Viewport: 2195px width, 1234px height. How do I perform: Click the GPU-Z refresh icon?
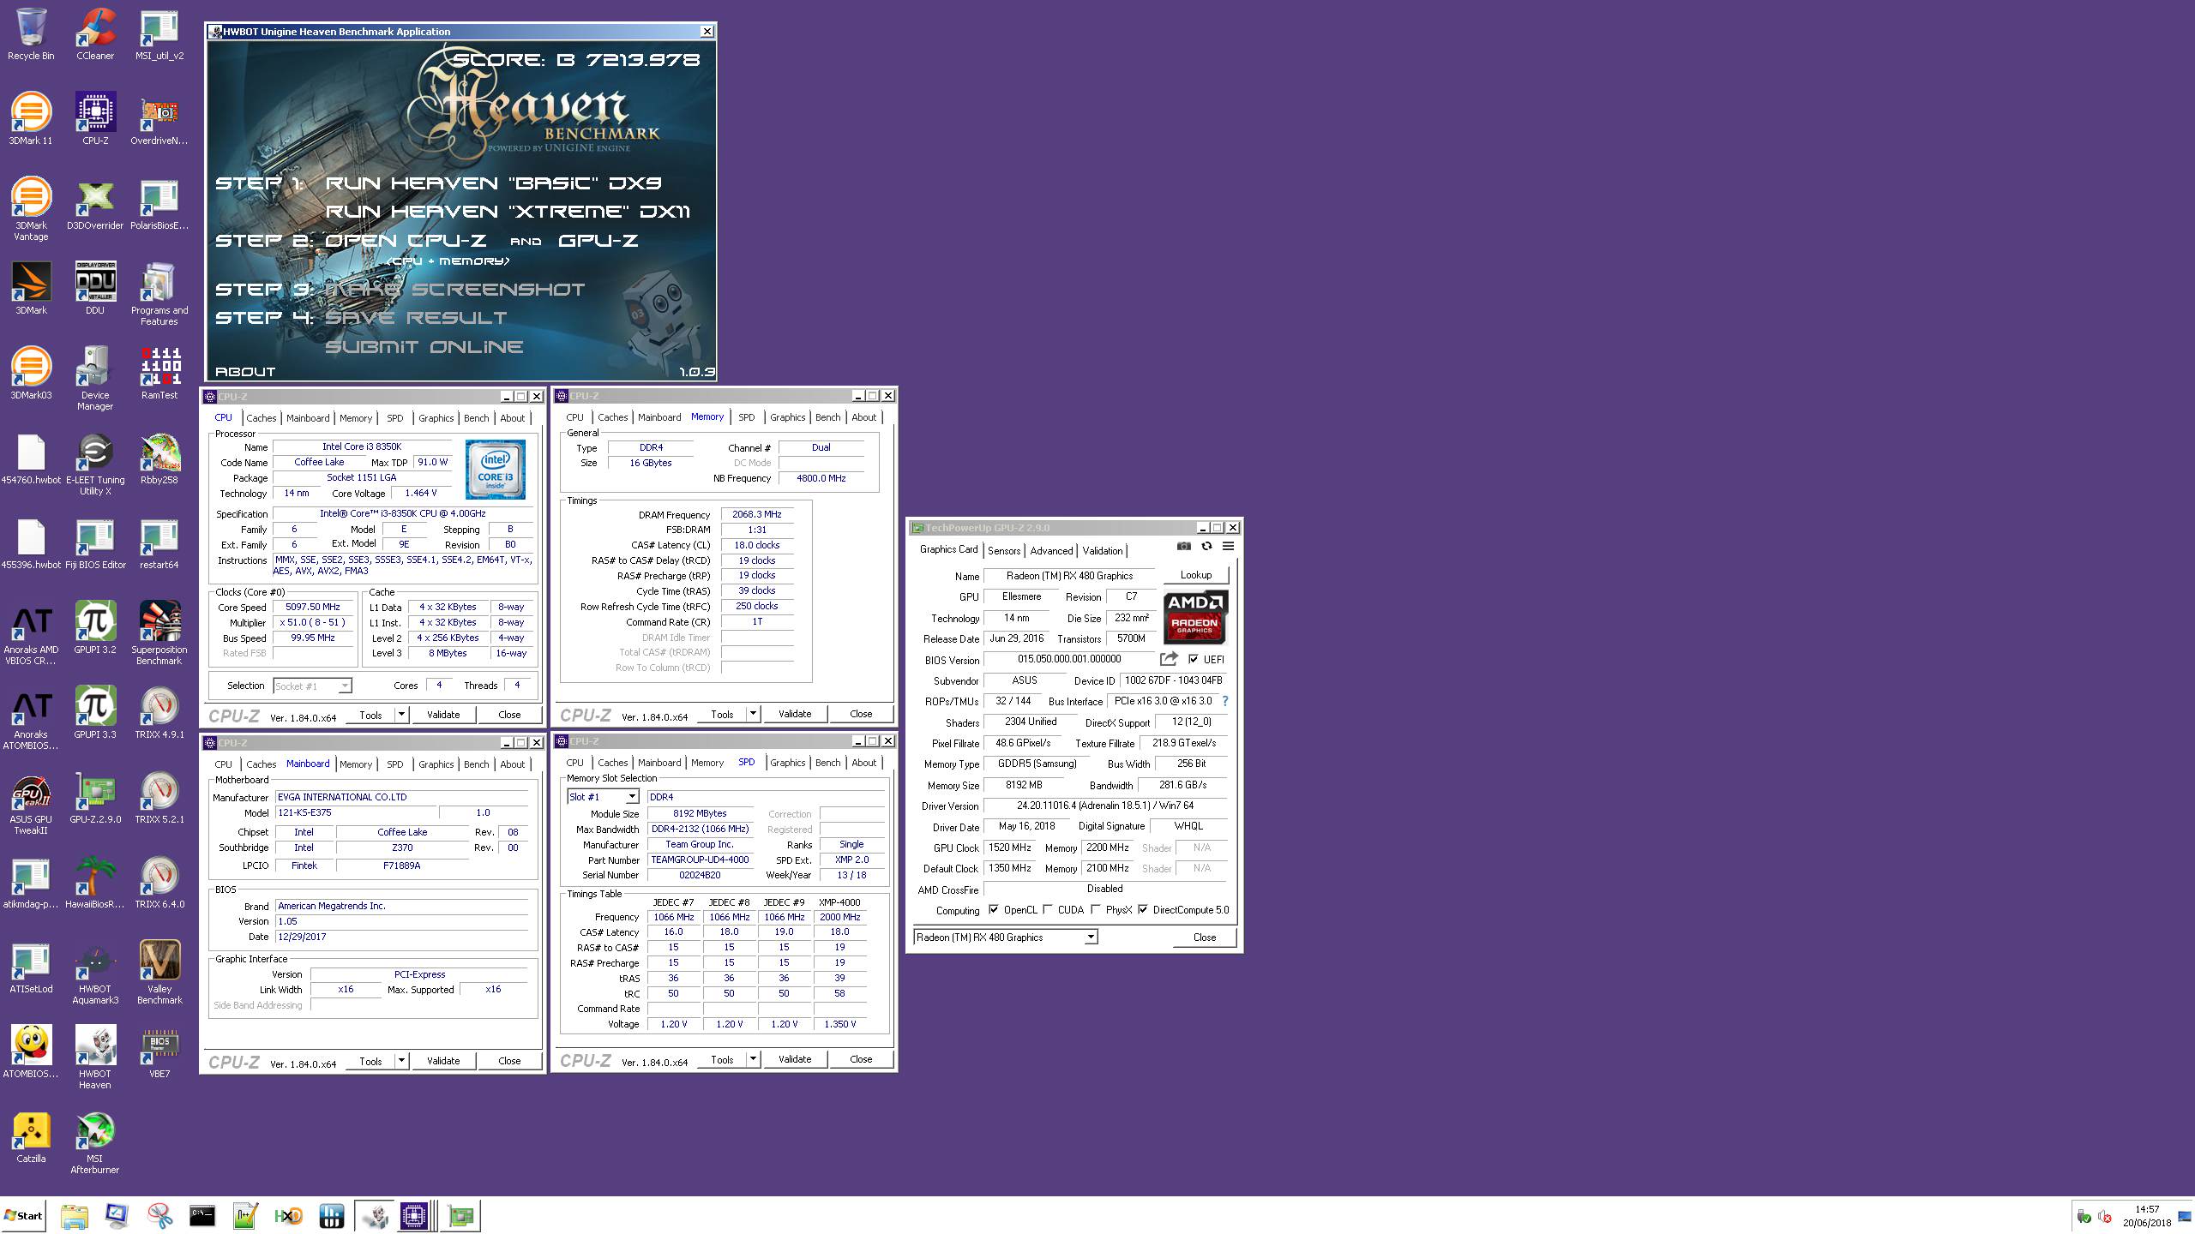coord(1206,546)
